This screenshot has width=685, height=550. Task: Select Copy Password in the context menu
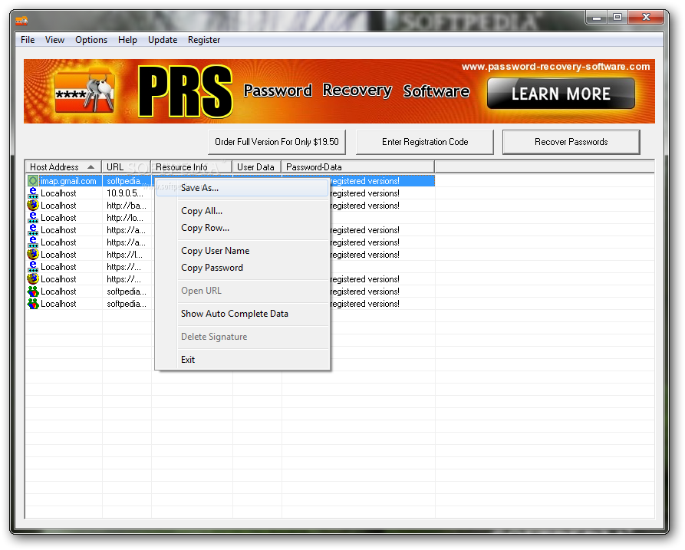[242, 268]
